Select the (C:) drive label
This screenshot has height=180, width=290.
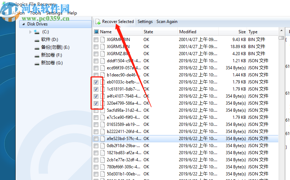click(45, 32)
